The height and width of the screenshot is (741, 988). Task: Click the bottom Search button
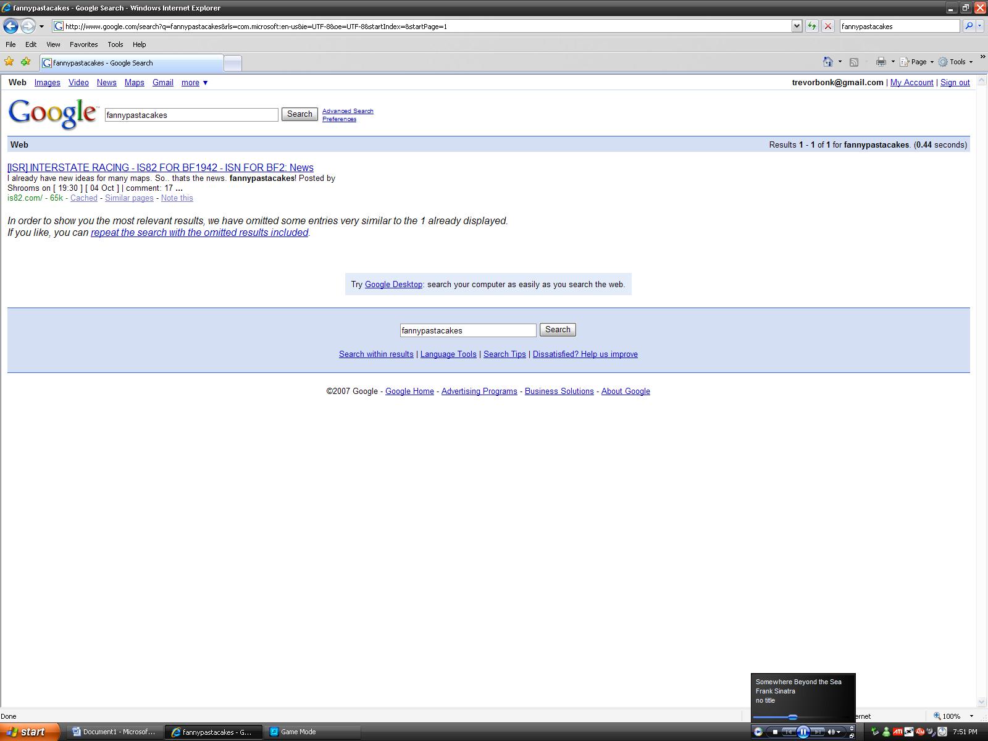click(558, 330)
